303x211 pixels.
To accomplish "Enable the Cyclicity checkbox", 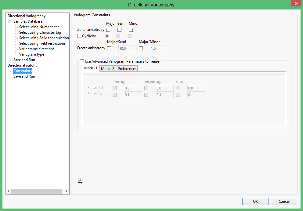I will click(79, 36).
